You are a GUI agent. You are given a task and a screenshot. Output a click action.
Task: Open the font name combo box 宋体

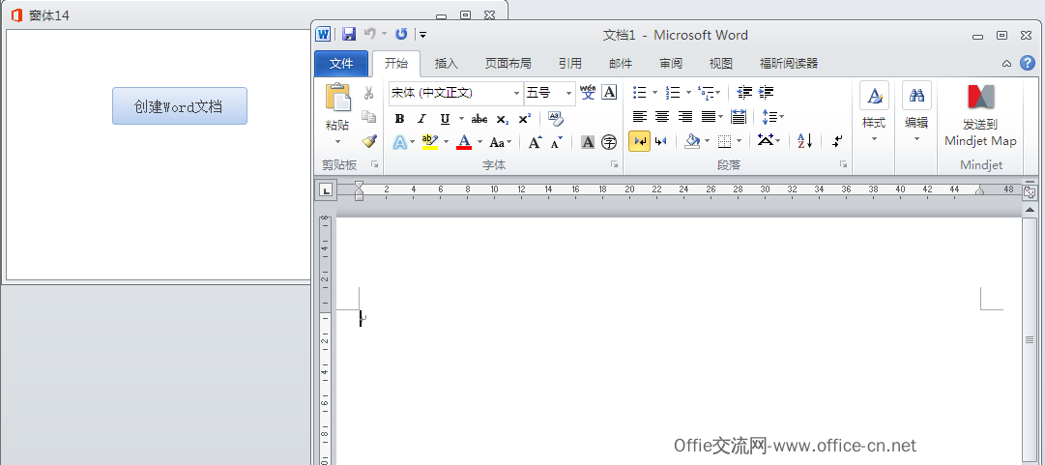[x=456, y=93]
